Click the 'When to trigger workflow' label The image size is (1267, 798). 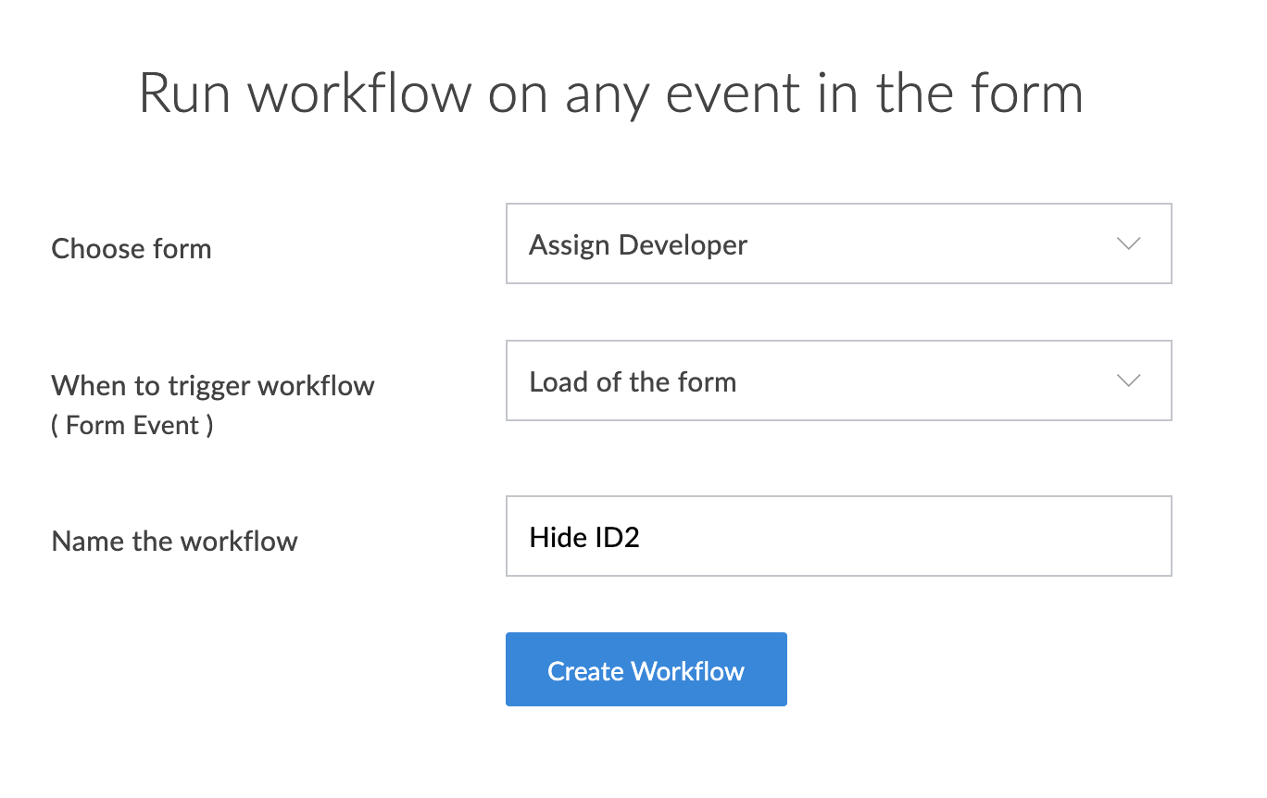[213, 385]
